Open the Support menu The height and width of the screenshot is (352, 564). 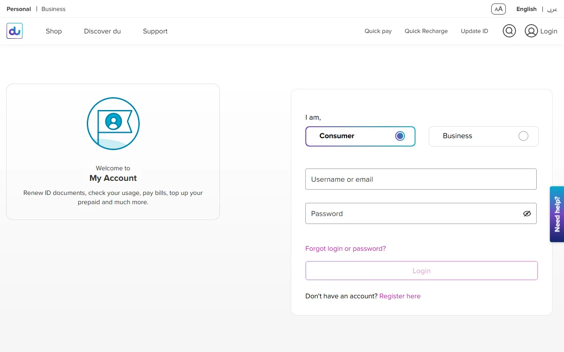[155, 31]
